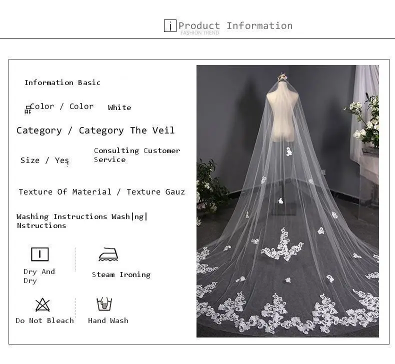Screen dimensions: 395x364
Task: Select the Information Basic label
Action: [x=62, y=82]
